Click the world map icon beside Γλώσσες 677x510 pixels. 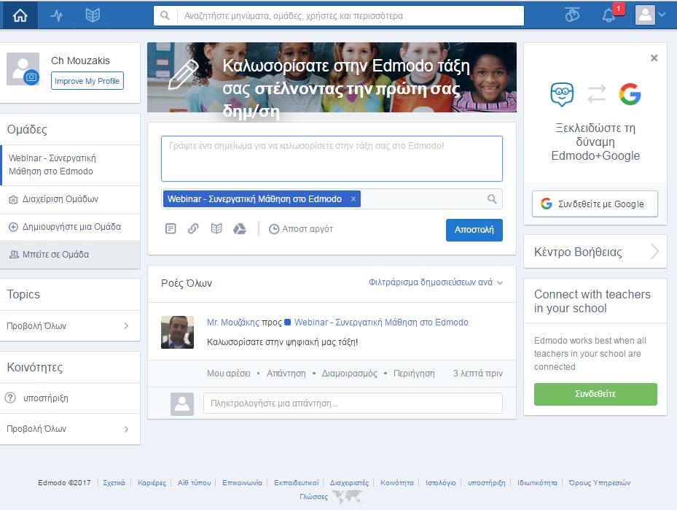tap(347, 497)
